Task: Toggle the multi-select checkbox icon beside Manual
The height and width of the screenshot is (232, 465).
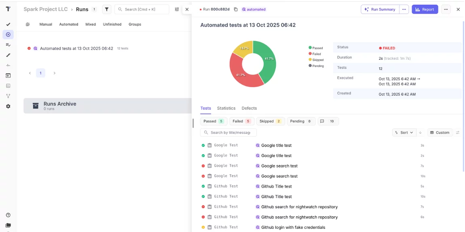Action: (27, 24)
